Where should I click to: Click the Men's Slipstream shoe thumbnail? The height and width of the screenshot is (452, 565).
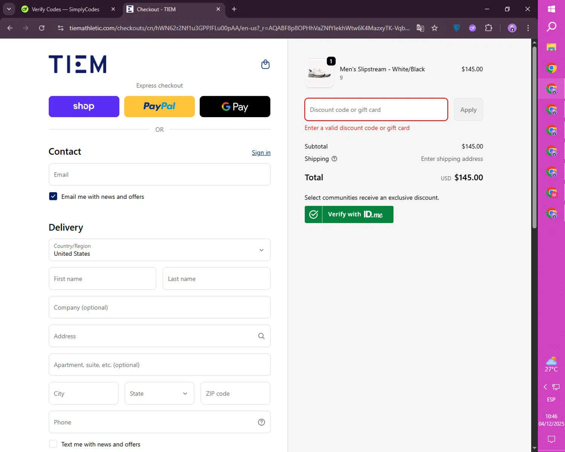pyautogui.click(x=319, y=73)
